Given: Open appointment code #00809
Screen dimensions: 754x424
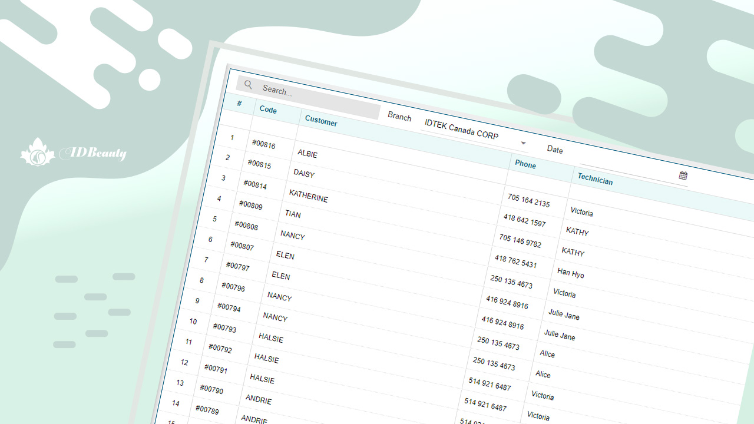Looking at the screenshot, I should click(250, 205).
